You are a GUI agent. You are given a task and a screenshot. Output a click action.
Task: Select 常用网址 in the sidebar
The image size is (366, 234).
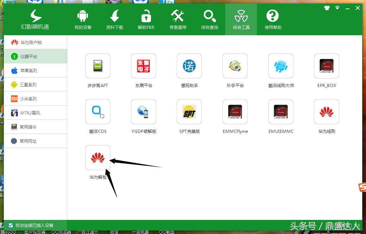coord(36,141)
